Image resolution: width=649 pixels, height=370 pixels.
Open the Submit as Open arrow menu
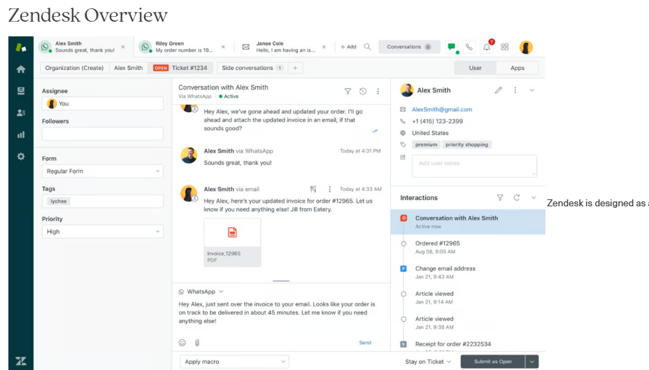[532, 362]
